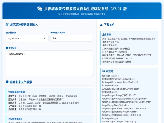Click the 生成说明 title

106,35
